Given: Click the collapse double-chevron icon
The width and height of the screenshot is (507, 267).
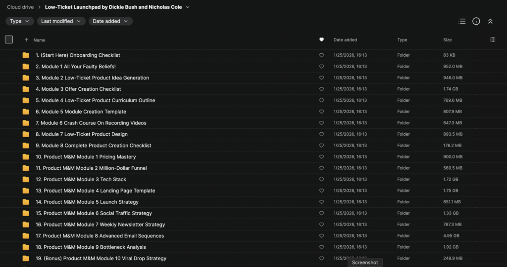Looking at the screenshot, I should click(x=490, y=21).
